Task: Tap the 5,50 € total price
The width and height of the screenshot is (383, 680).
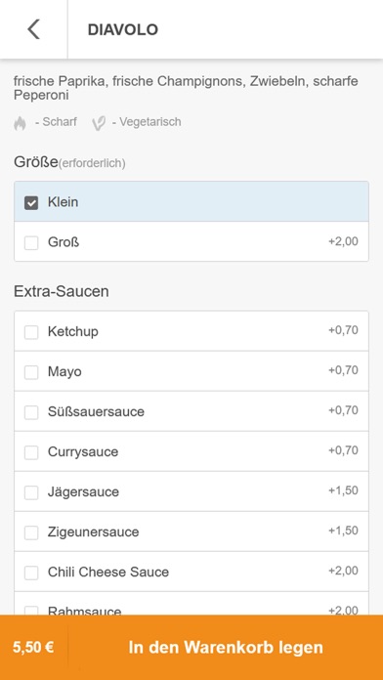Action: pos(33,648)
